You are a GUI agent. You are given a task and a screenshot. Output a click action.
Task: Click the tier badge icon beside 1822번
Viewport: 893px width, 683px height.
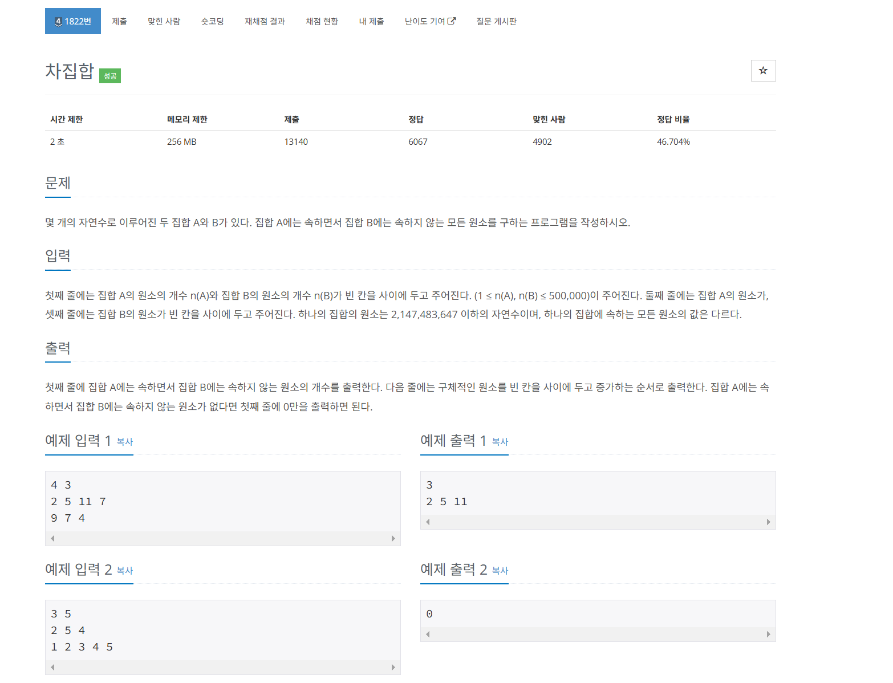pos(58,22)
